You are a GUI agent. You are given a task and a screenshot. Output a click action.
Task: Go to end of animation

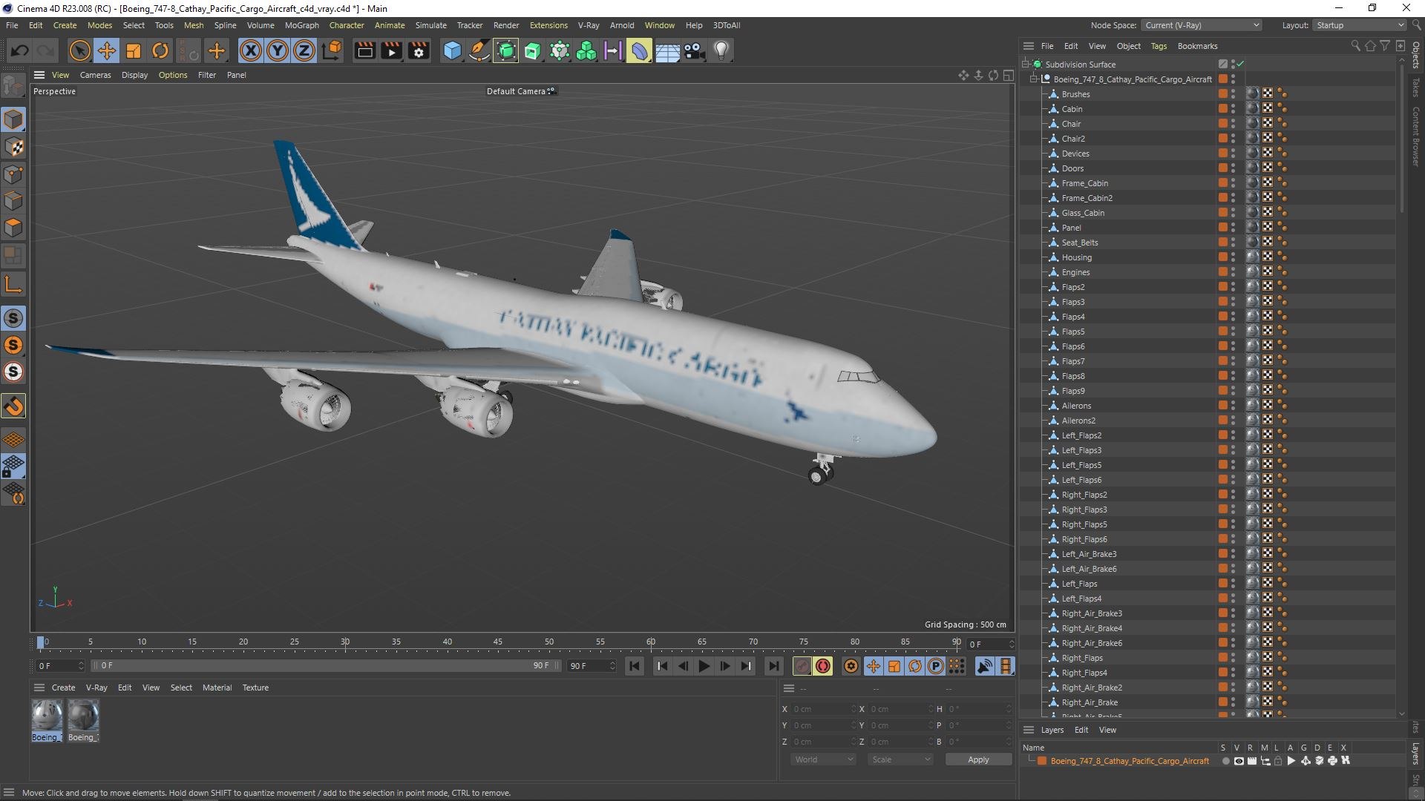point(773,666)
